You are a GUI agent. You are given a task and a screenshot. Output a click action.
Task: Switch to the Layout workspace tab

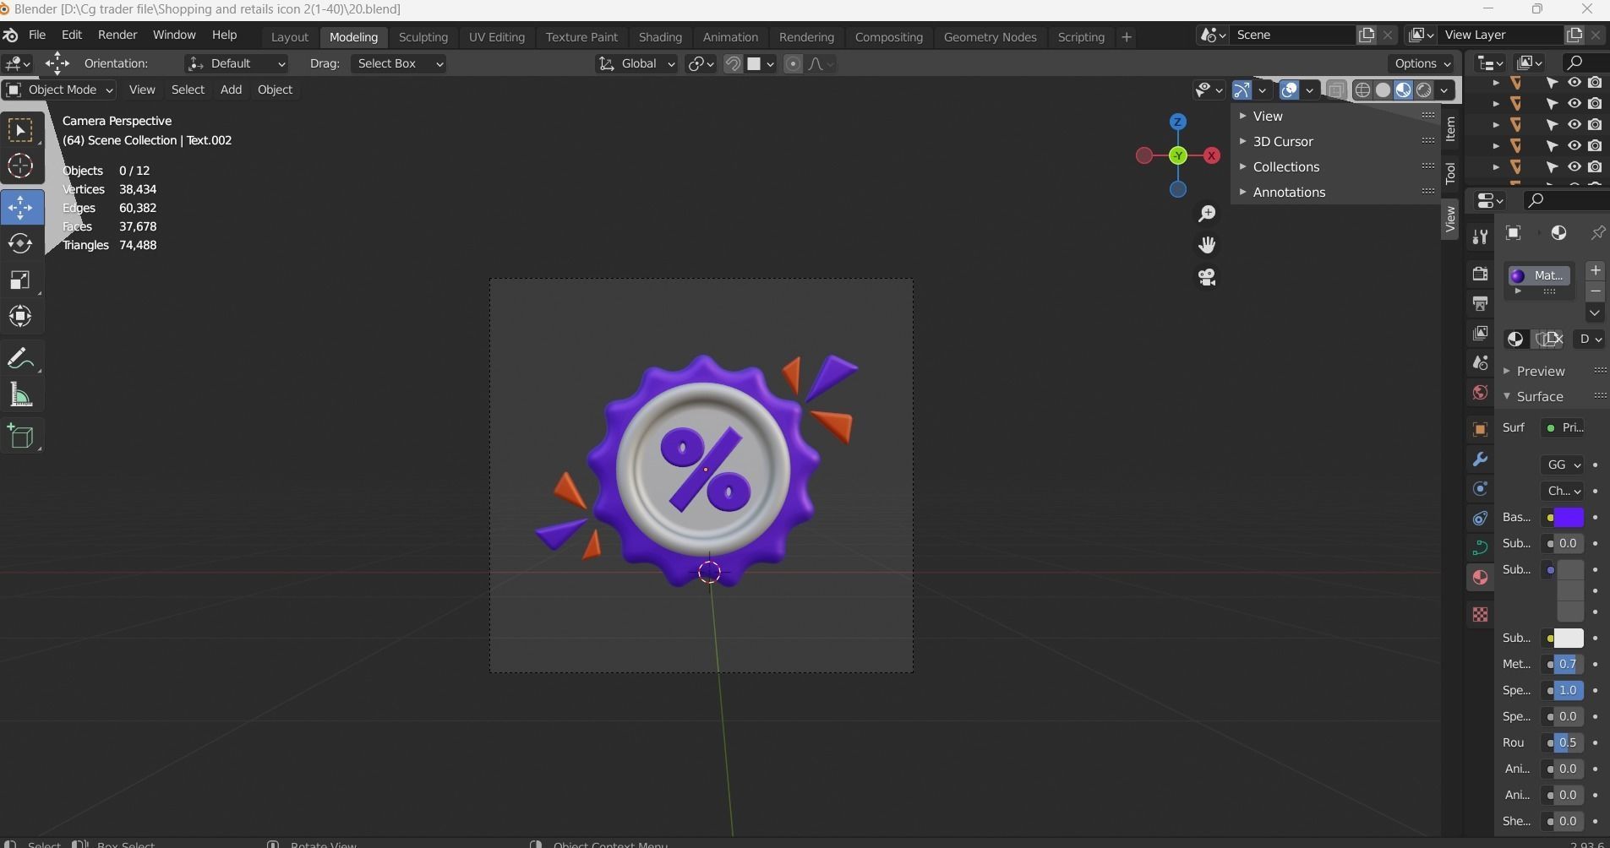(290, 37)
